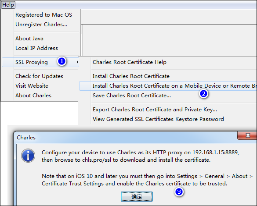Screen dimensions: 257x206
Task: Confirm the Charles dialog with 确定
Action: (x=137, y=197)
